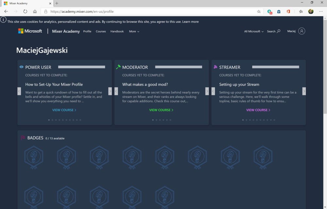Show next Streamer course arrow
This screenshot has width=327, height=209.
[x=304, y=91]
